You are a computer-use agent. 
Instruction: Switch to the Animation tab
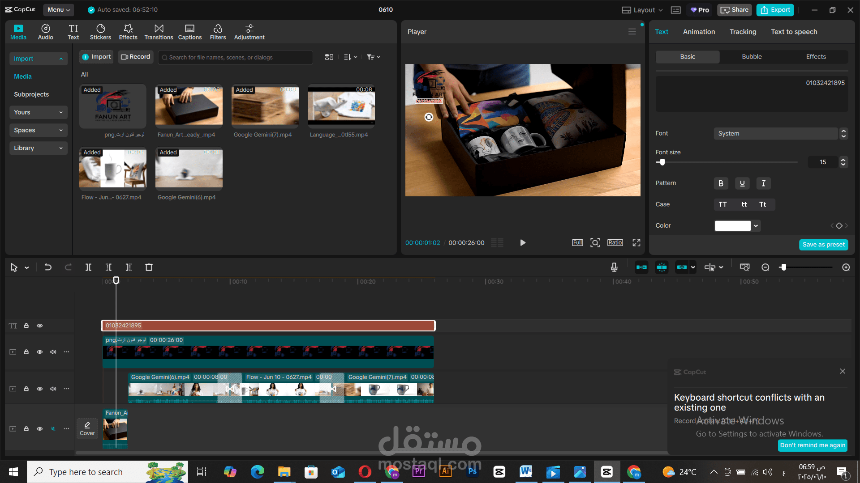[x=699, y=32]
